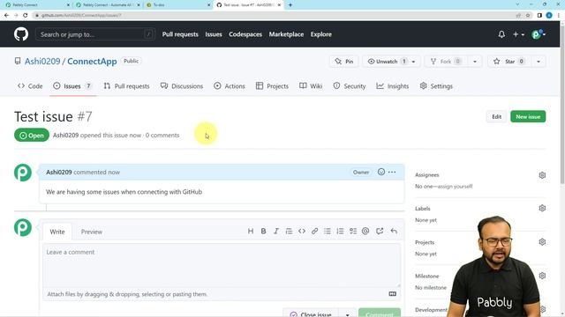Go back in the browser
The height and width of the screenshot is (317, 565).
click(x=6, y=15)
